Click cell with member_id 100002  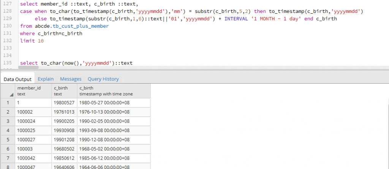[x=33, y=112]
